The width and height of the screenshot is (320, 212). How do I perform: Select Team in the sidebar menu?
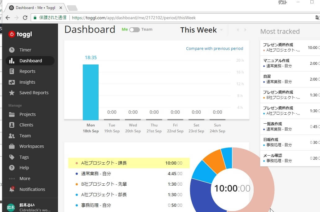(25, 136)
